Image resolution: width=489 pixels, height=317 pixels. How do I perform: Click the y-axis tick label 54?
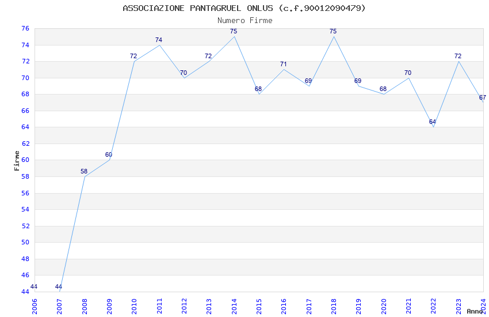click(25, 209)
